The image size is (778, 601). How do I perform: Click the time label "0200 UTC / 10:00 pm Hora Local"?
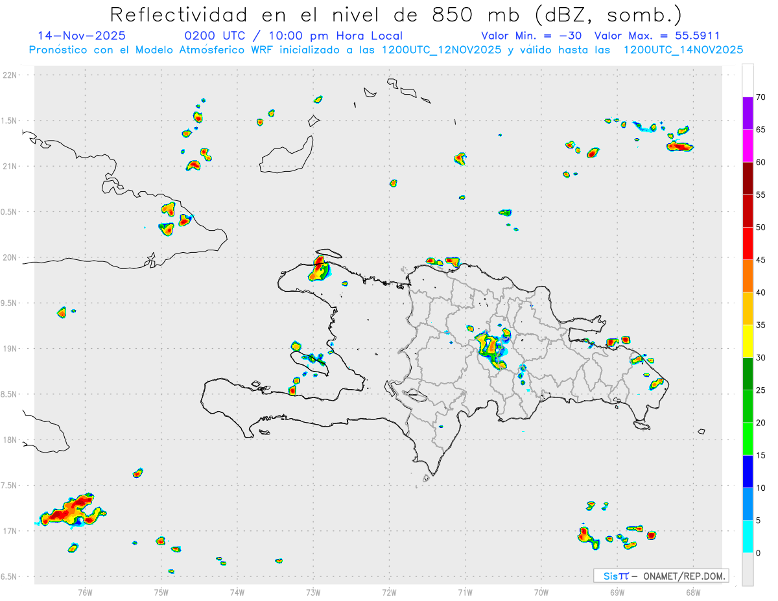click(x=294, y=36)
